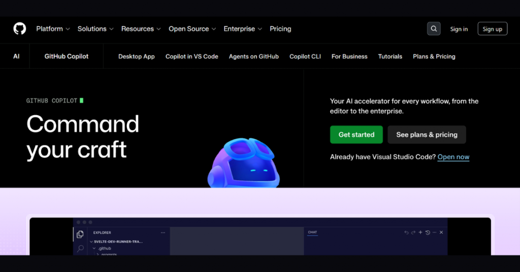Show chat history clock icon
This screenshot has height=272, width=520.
[428, 232]
